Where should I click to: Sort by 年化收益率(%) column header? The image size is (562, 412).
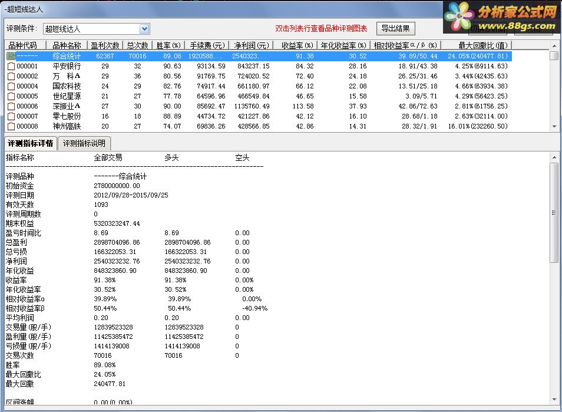pyautogui.click(x=343, y=45)
